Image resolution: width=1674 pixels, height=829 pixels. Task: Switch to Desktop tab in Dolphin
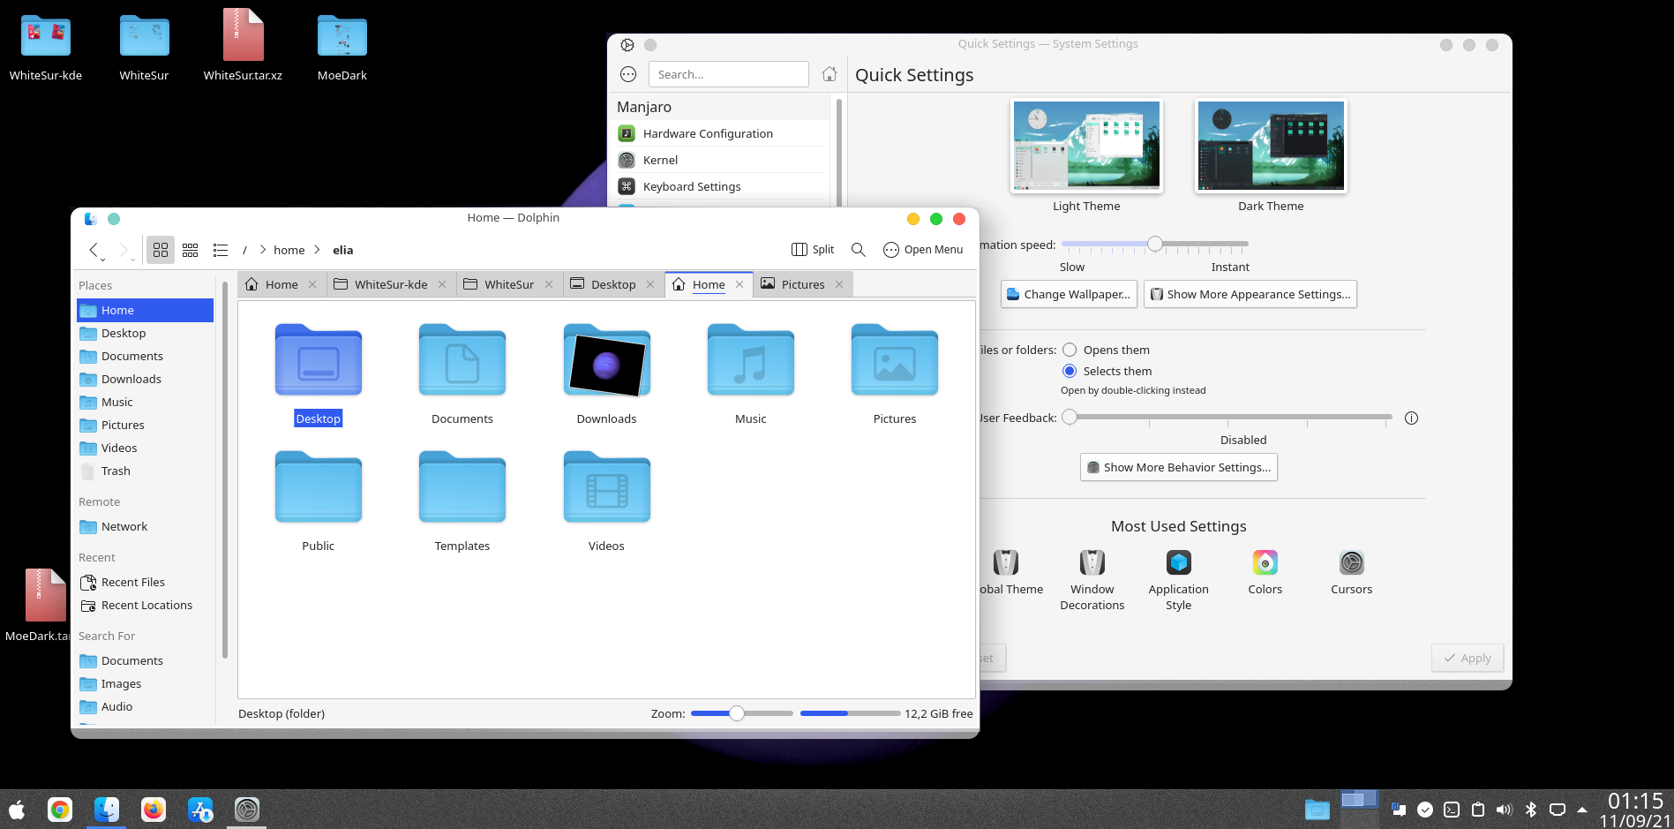click(612, 284)
